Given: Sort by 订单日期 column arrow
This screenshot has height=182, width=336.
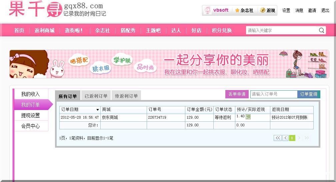Looking at the screenshot, I should click(x=98, y=110).
